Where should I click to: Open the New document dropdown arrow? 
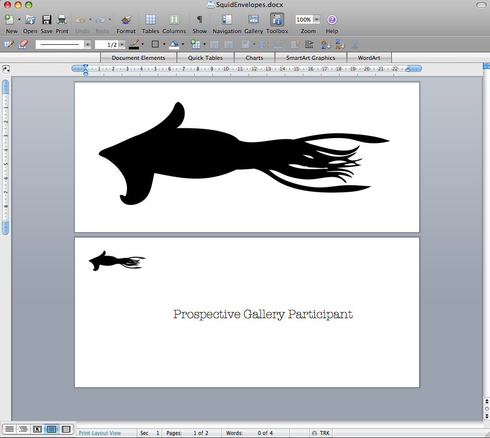tap(19, 20)
